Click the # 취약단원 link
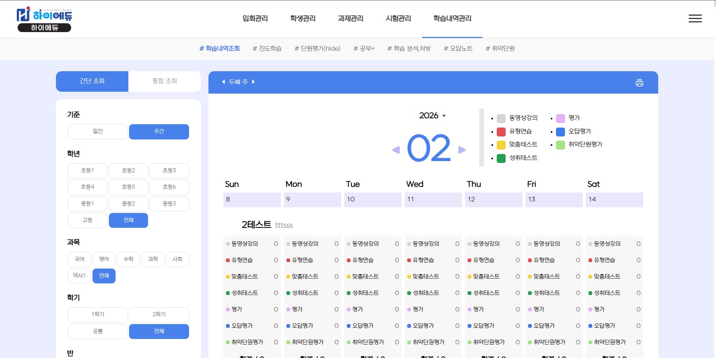The height and width of the screenshot is (358, 716). point(500,48)
